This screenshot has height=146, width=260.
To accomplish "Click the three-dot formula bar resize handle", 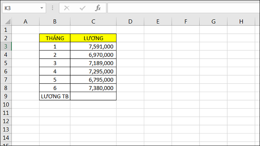I will tap(52, 8).
